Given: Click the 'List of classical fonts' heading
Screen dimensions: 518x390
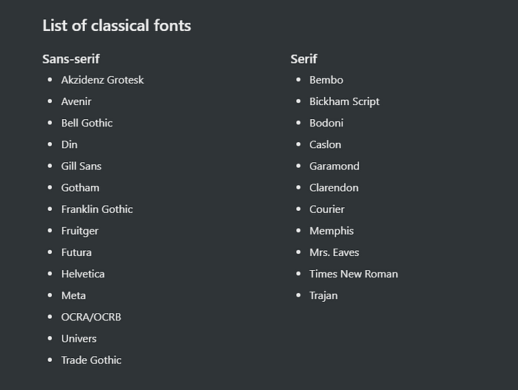Looking at the screenshot, I should 116,26.
